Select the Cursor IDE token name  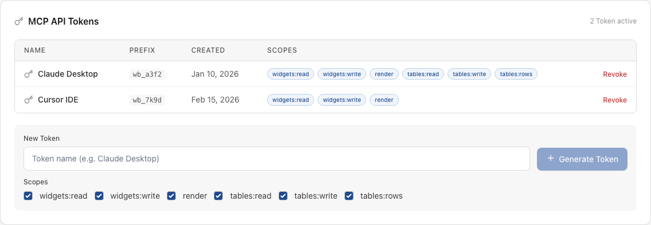pyautogui.click(x=58, y=100)
